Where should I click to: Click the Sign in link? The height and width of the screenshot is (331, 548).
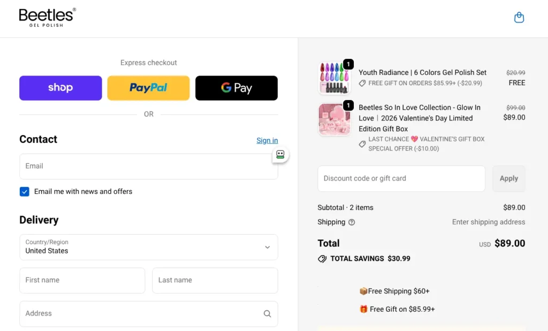pos(267,140)
